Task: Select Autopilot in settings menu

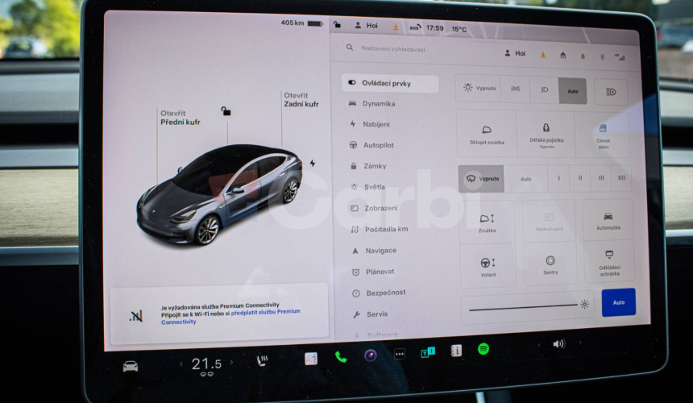Action: [378, 145]
